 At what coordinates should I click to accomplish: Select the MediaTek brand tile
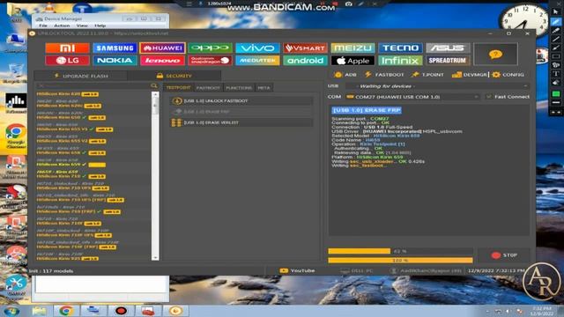pos(257,61)
